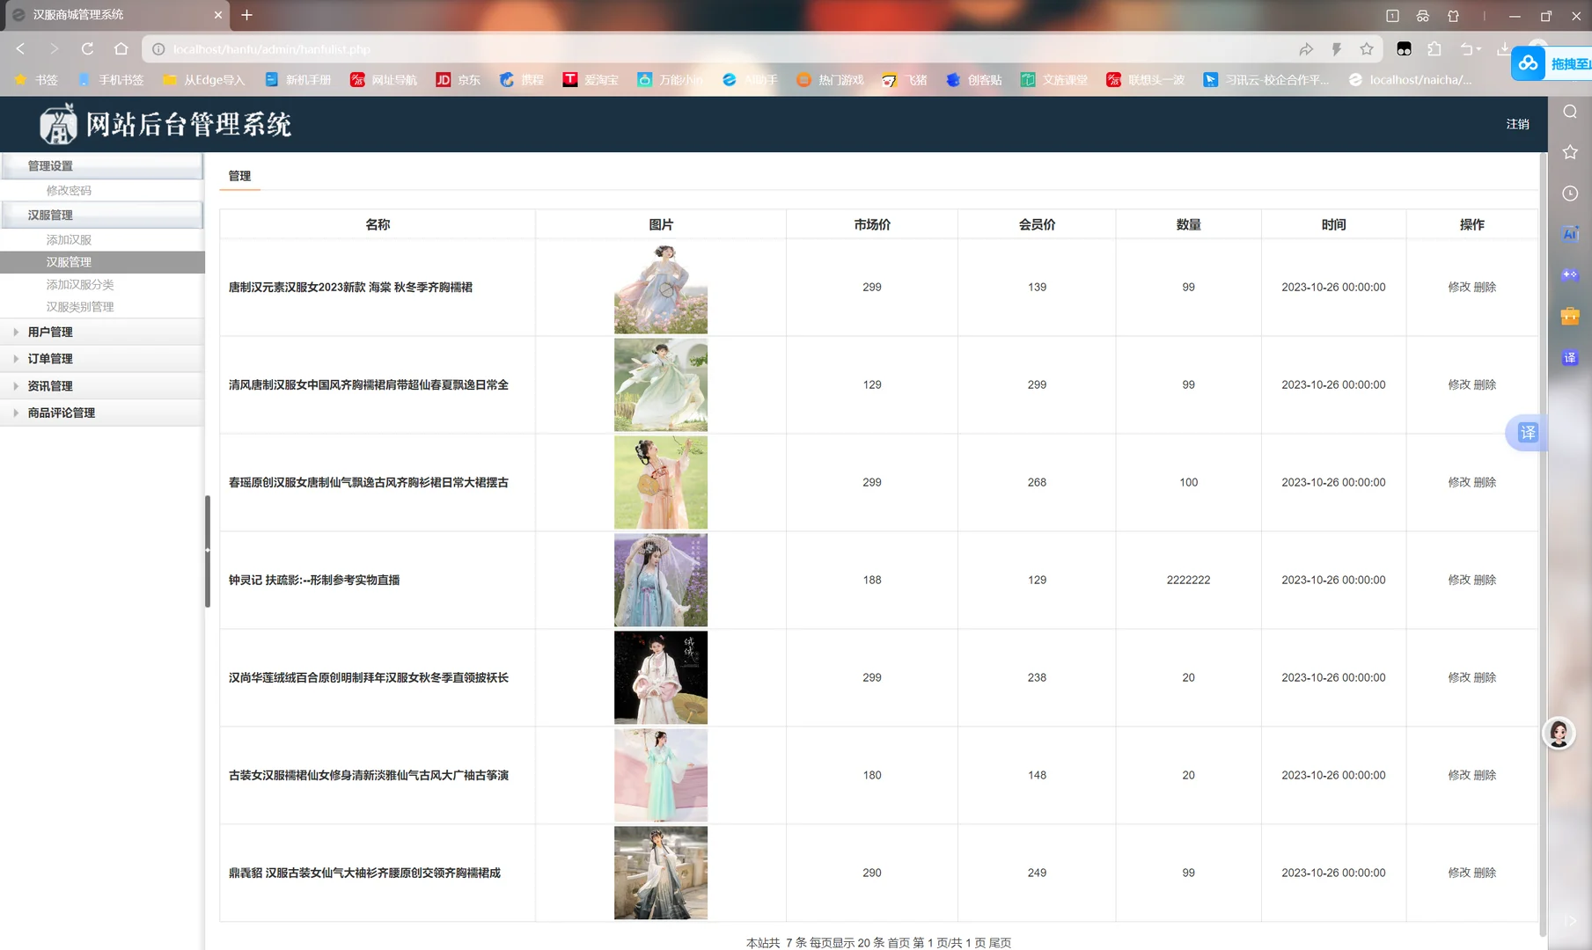This screenshot has width=1592, height=950.
Task: Select highlighted 汉服管理 submenu item
Action: tap(102, 262)
